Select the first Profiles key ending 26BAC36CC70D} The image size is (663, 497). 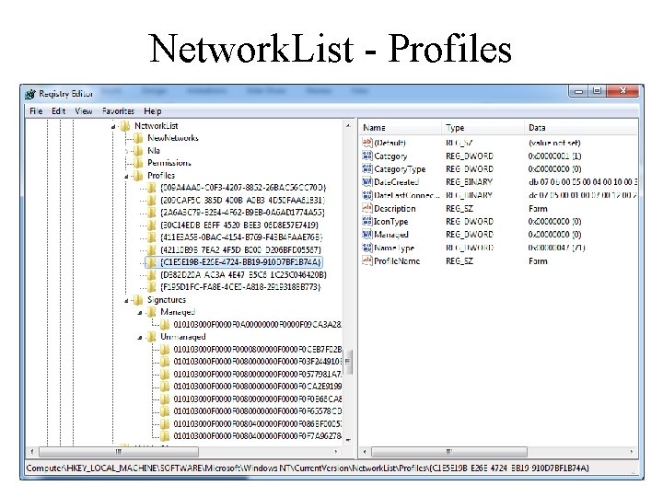[x=243, y=188]
